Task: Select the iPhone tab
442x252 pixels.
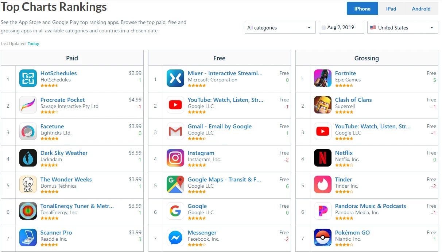Action: [x=362, y=9]
